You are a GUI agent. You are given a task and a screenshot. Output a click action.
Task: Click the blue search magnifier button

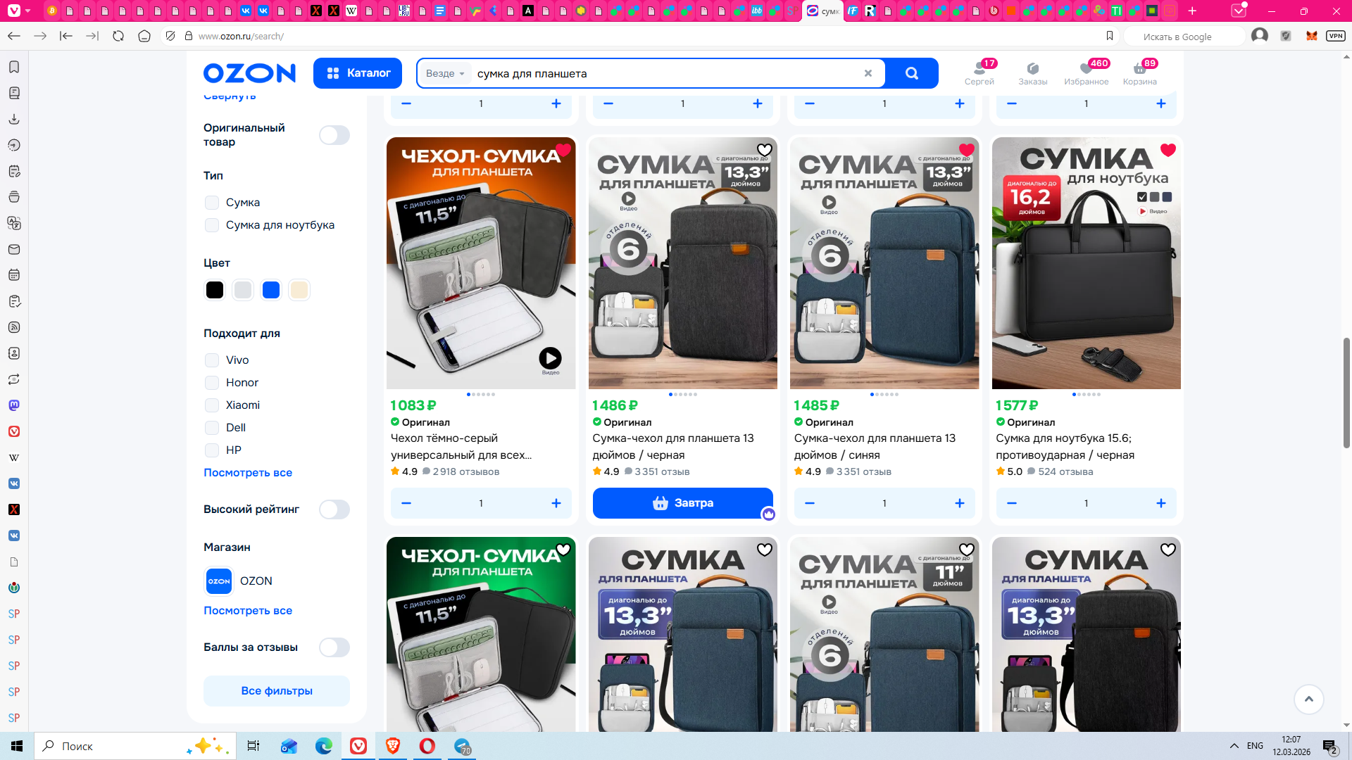tap(911, 73)
